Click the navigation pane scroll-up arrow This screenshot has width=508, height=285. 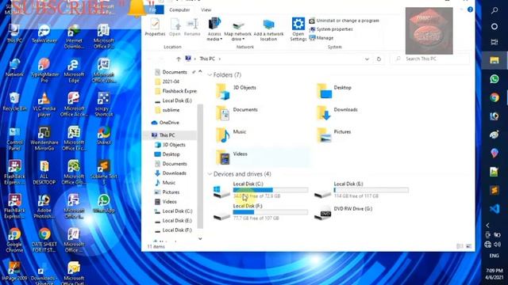click(x=200, y=71)
